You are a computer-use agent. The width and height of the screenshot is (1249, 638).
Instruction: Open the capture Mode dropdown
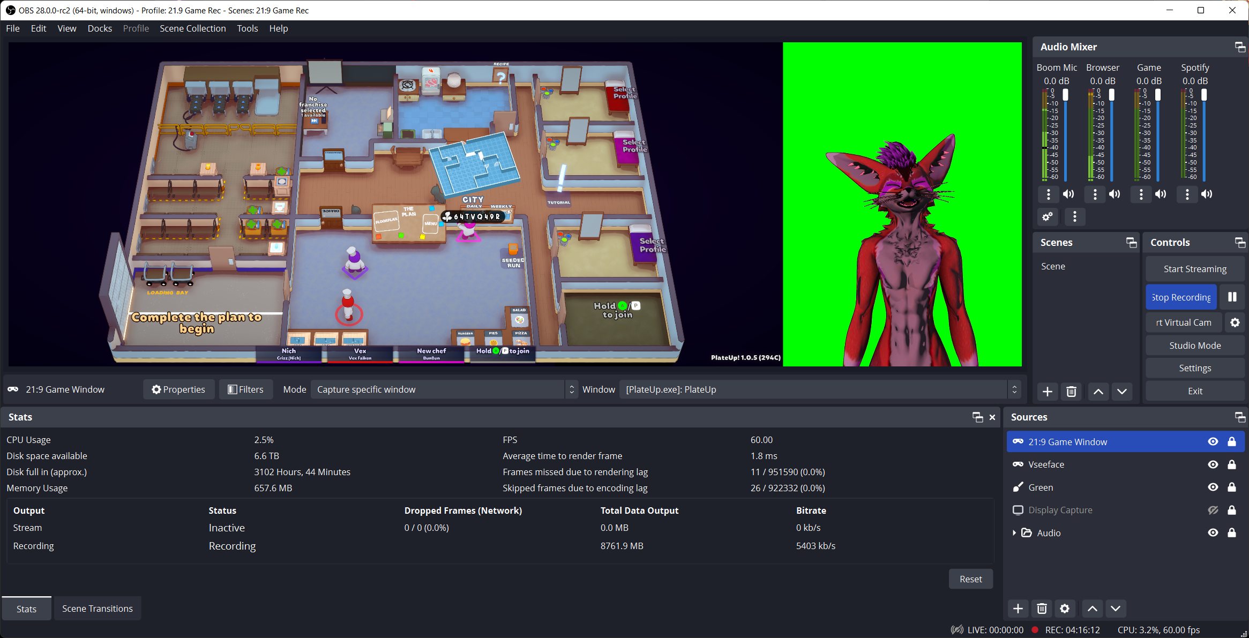click(x=444, y=389)
